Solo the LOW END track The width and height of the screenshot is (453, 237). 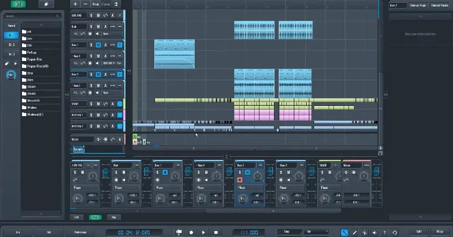pos(91,16)
